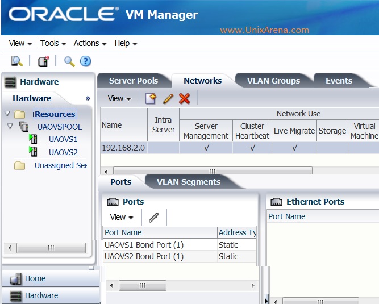Click the red X Delete Network icon

click(184, 99)
